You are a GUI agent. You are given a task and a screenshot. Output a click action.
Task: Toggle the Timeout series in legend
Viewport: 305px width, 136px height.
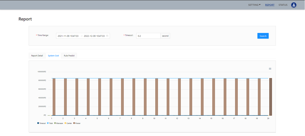[41, 123]
